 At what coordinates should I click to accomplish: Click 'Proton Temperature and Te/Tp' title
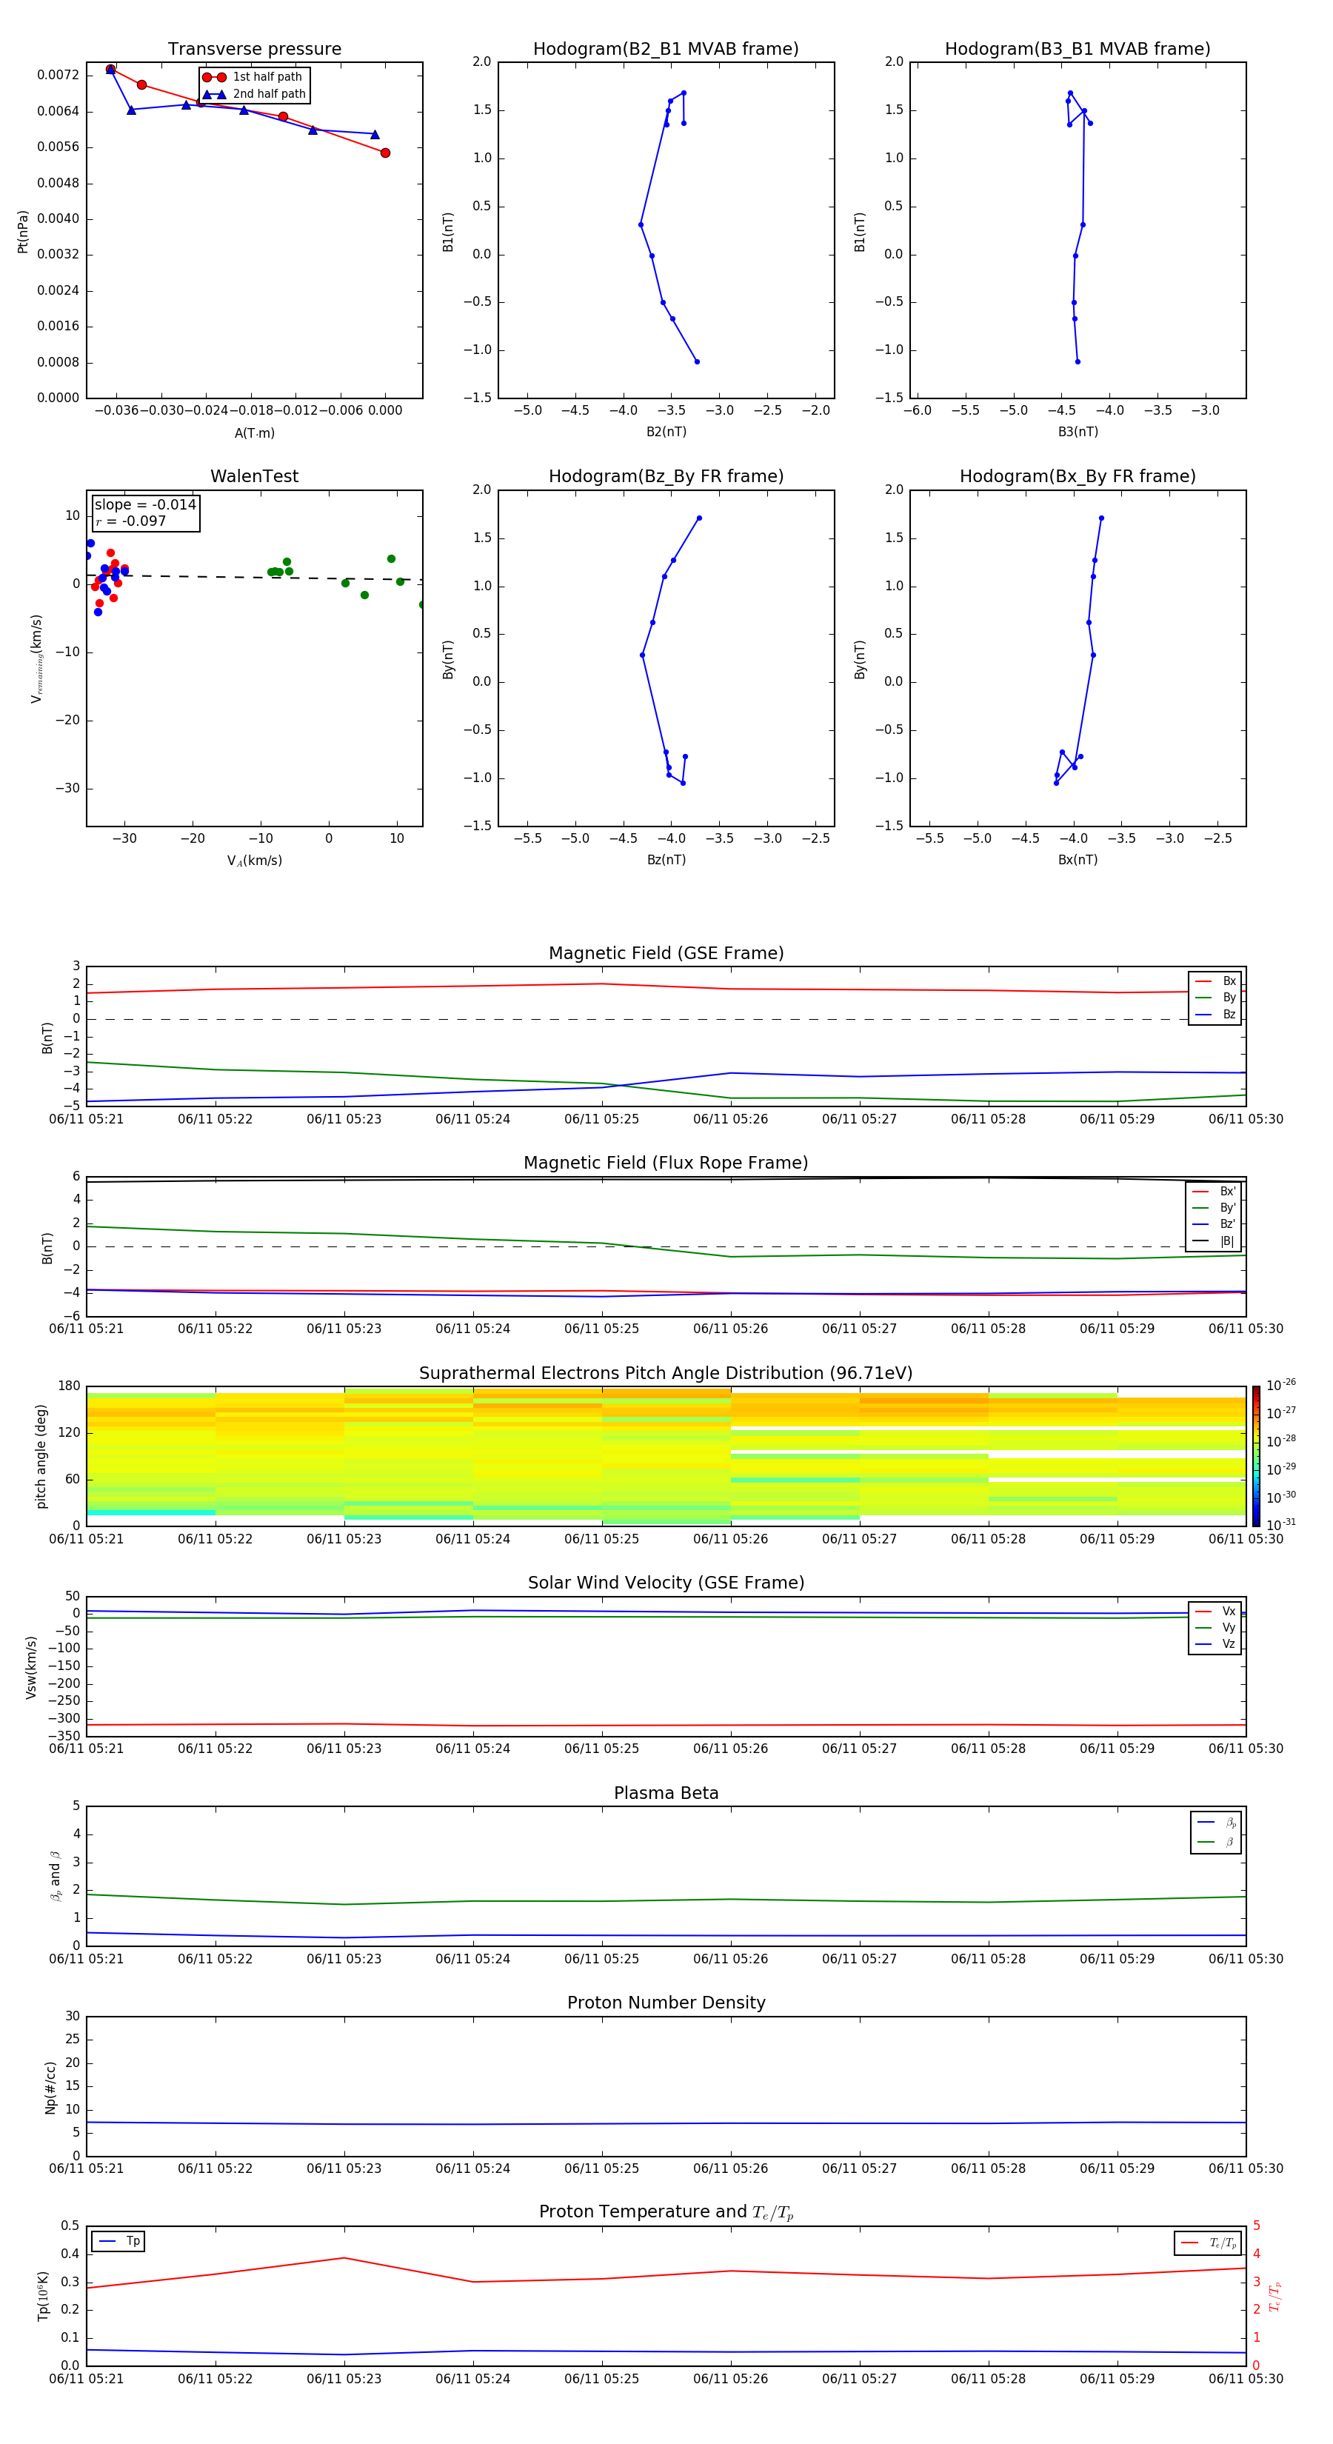click(x=666, y=2212)
